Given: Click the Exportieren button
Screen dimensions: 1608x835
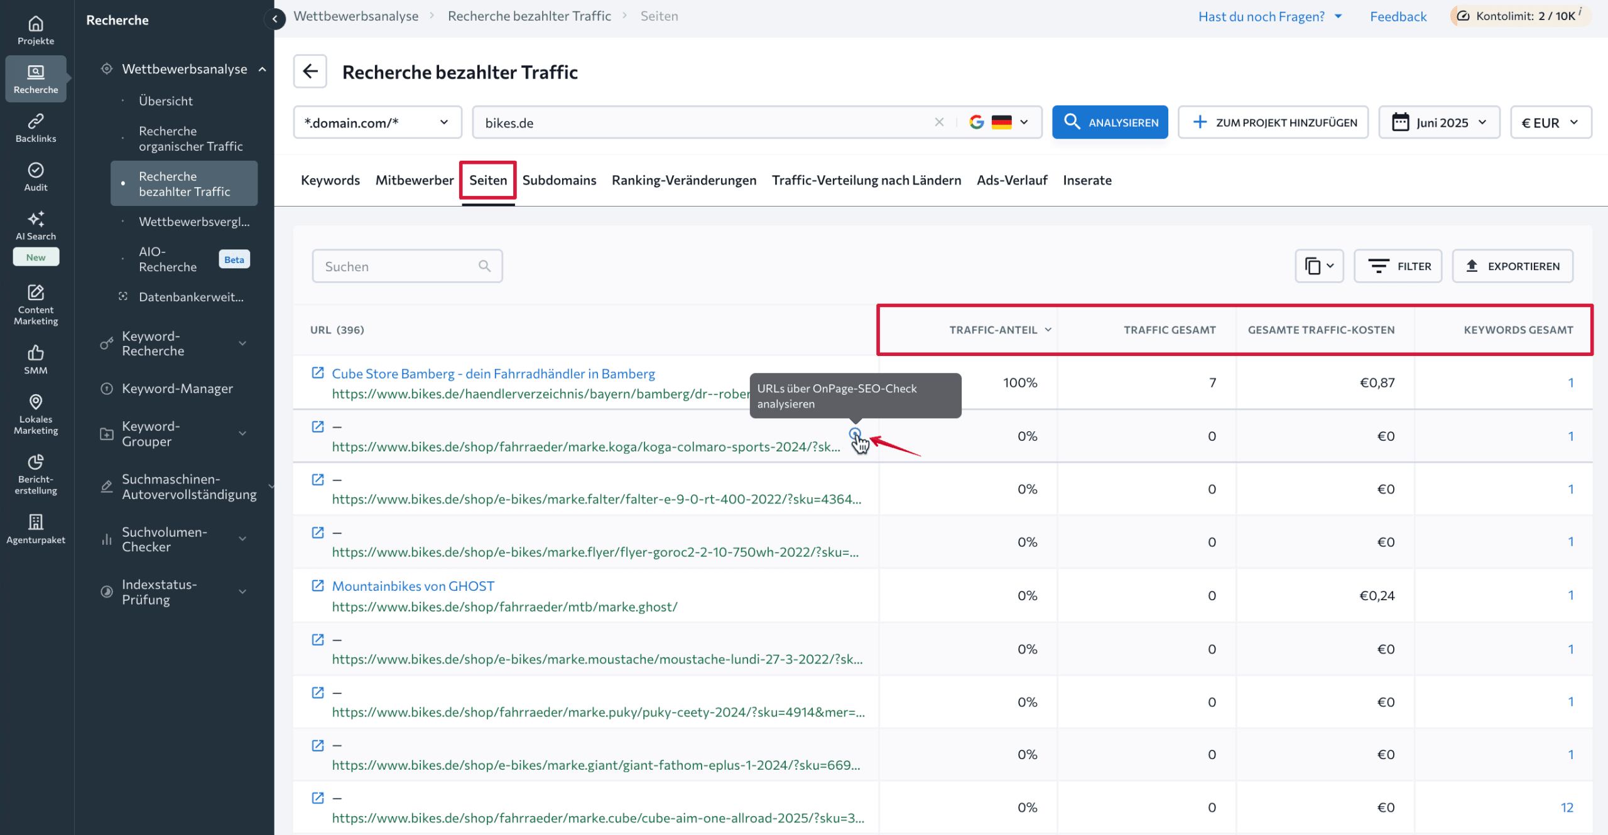Looking at the screenshot, I should [x=1513, y=266].
